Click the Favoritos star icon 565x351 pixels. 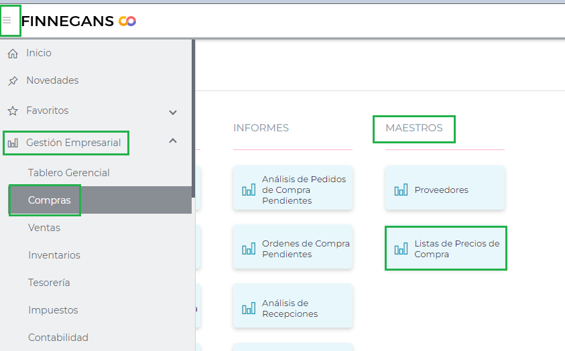(x=13, y=111)
